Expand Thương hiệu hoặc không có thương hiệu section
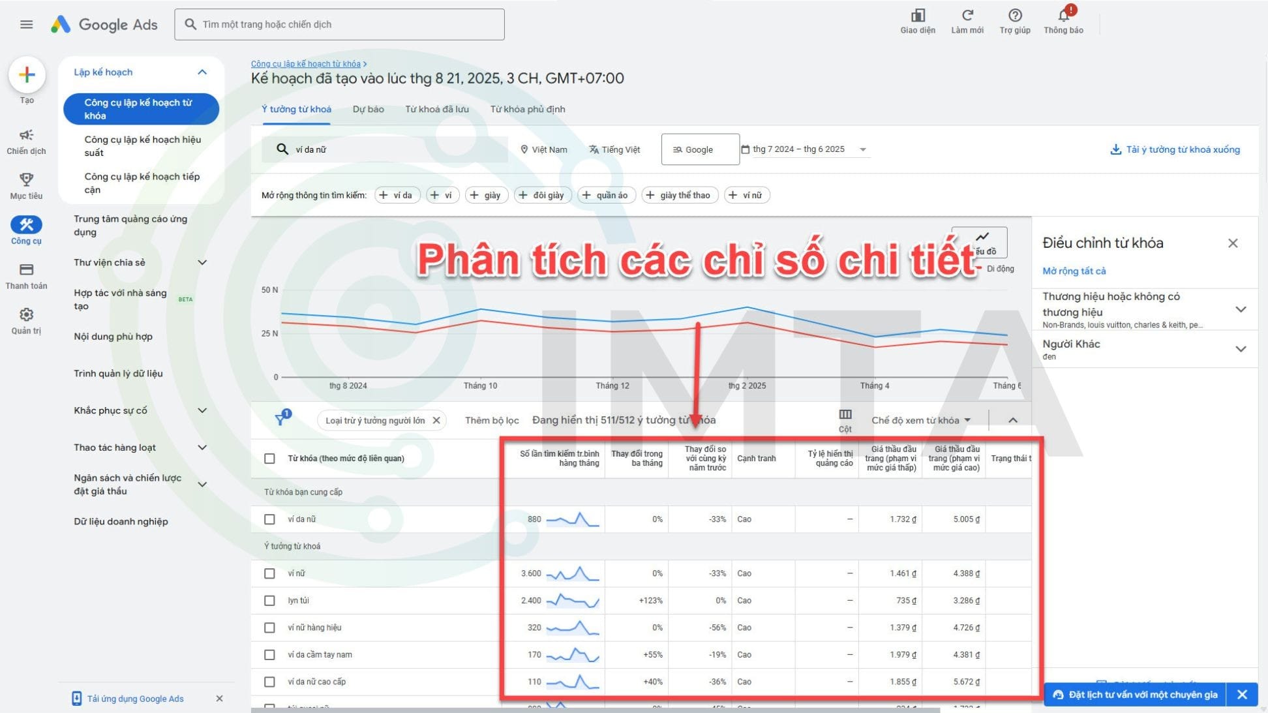The image size is (1268, 713). click(1240, 309)
